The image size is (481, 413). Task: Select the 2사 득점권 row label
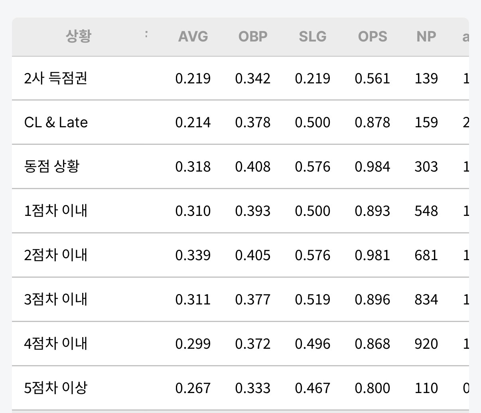coord(56,78)
